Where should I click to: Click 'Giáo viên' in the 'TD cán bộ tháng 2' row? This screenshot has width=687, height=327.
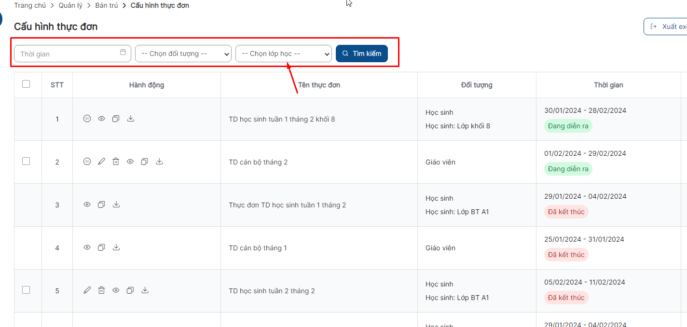pyautogui.click(x=440, y=162)
